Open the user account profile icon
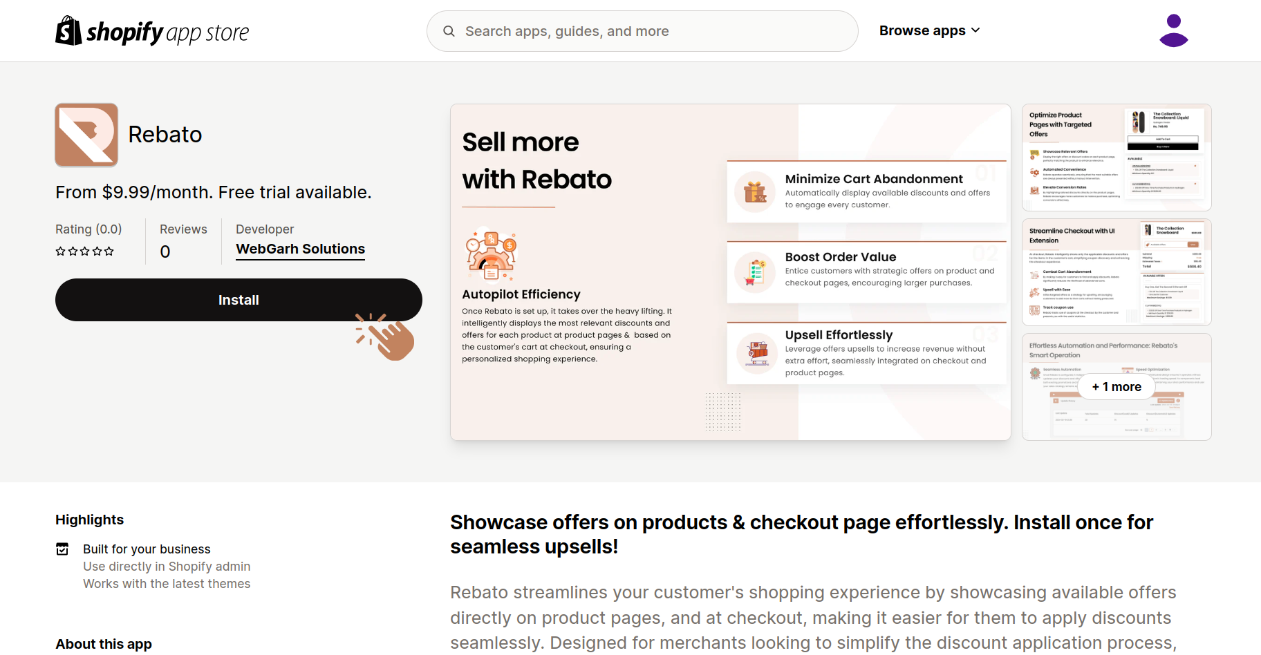Screen dimensions: 1261x655 point(1173,31)
